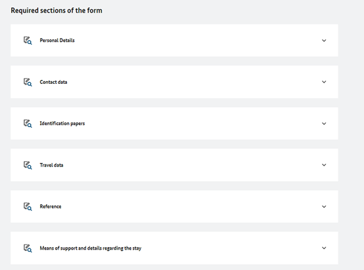Open the Identification papers chevron dropdown
The image size is (364, 270).
click(324, 124)
